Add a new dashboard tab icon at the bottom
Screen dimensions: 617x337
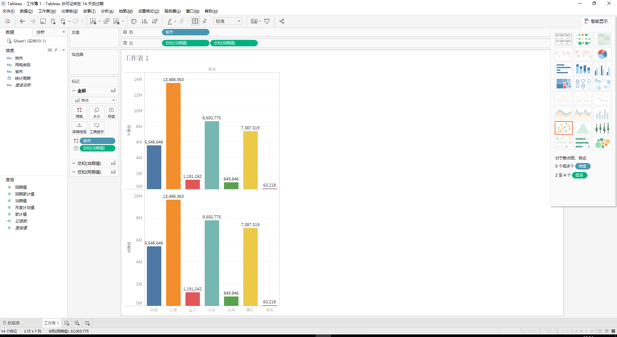click(77, 323)
